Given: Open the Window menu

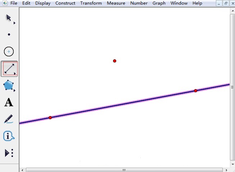Looking at the screenshot, I should coord(179,3).
